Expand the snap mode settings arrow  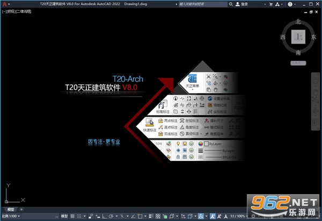[x=84, y=216]
